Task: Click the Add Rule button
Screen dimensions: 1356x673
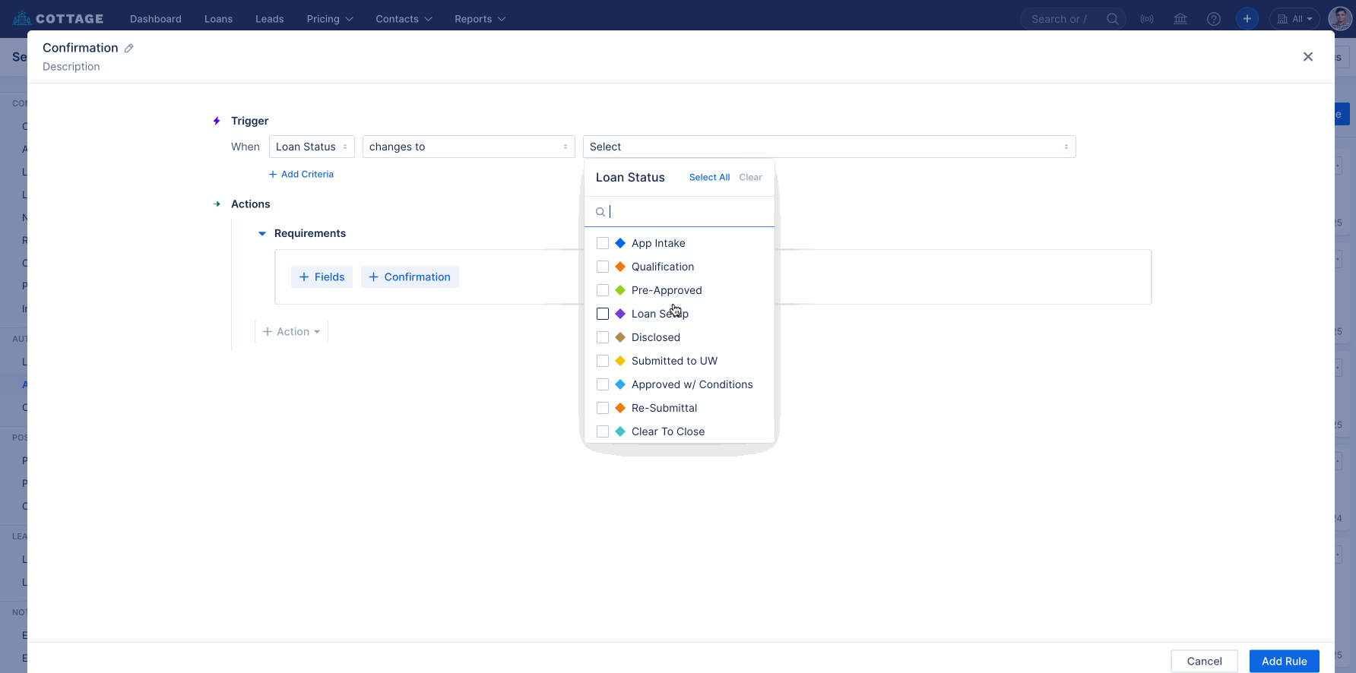Action: tap(1284, 661)
